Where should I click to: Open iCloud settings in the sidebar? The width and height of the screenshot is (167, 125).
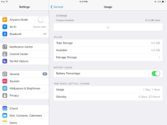[24, 108]
